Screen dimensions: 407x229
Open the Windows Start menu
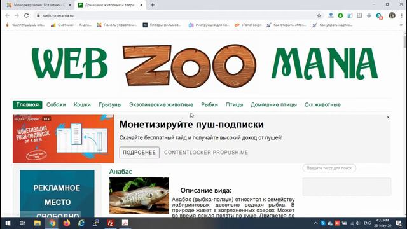(8, 223)
